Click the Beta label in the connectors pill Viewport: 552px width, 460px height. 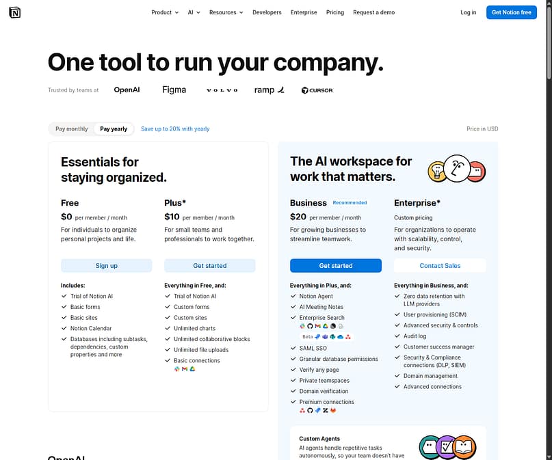(307, 336)
